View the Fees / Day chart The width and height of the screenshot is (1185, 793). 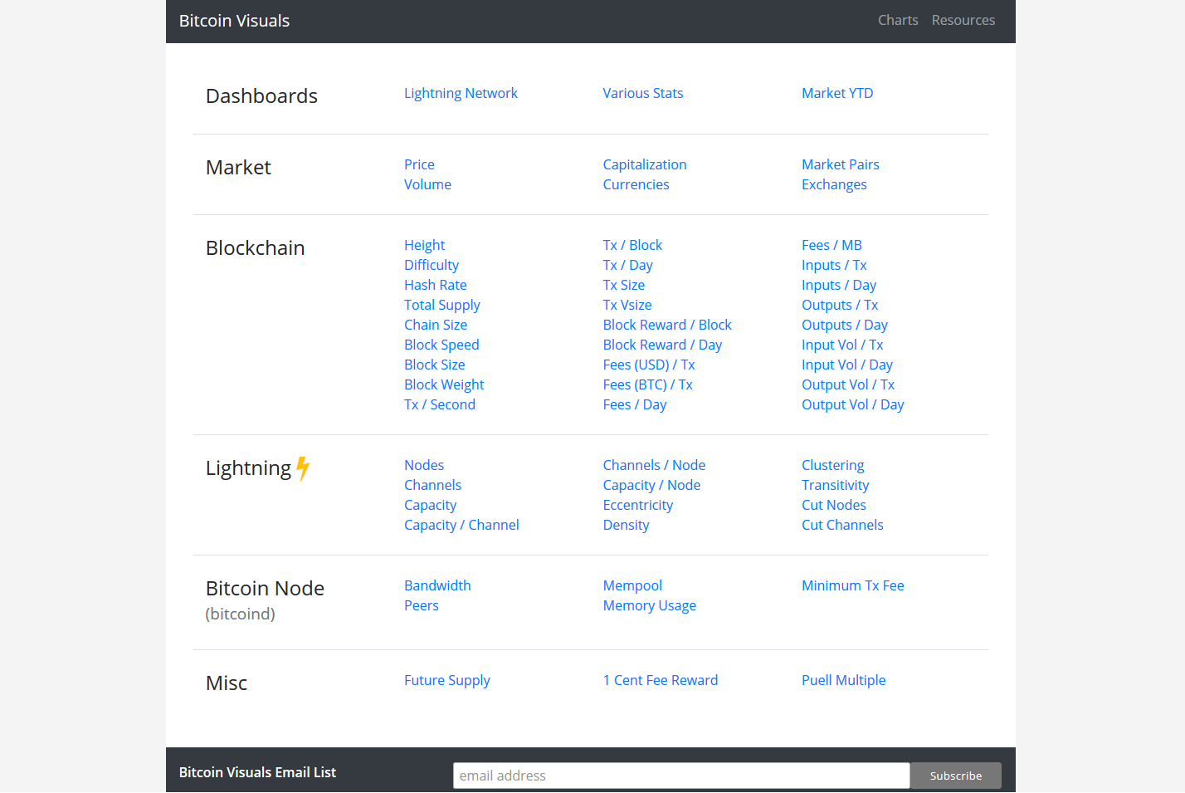click(x=635, y=404)
